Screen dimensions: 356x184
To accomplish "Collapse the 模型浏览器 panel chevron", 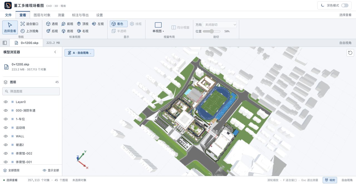I will point(55,52).
